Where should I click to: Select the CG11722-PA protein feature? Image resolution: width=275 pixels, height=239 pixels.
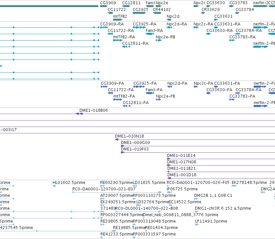click(x=110, y=93)
